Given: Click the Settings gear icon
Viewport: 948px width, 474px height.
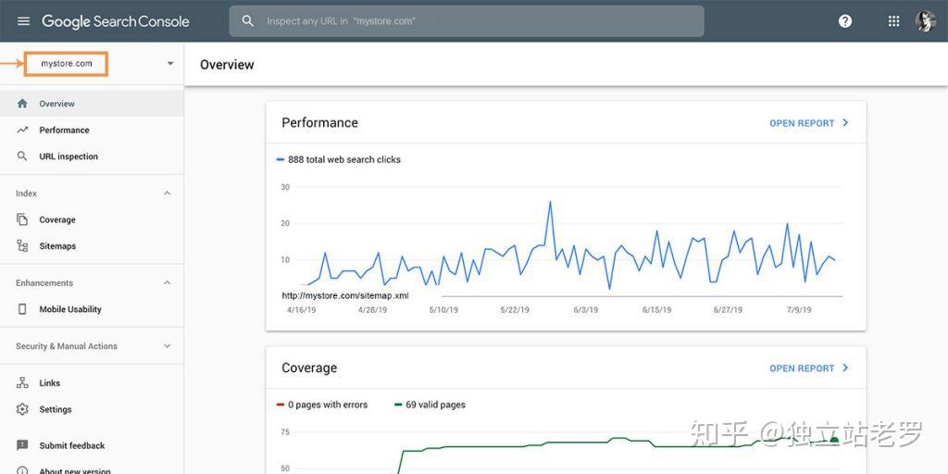Looking at the screenshot, I should click(x=22, y=409).
